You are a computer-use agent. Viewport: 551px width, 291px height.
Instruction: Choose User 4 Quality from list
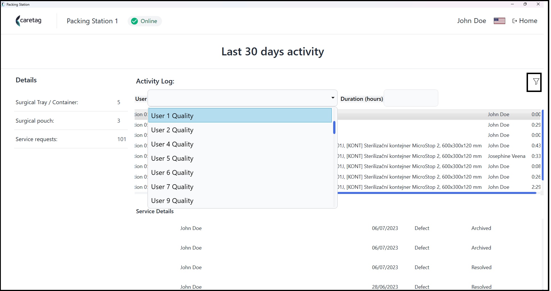tap(240, 144)
